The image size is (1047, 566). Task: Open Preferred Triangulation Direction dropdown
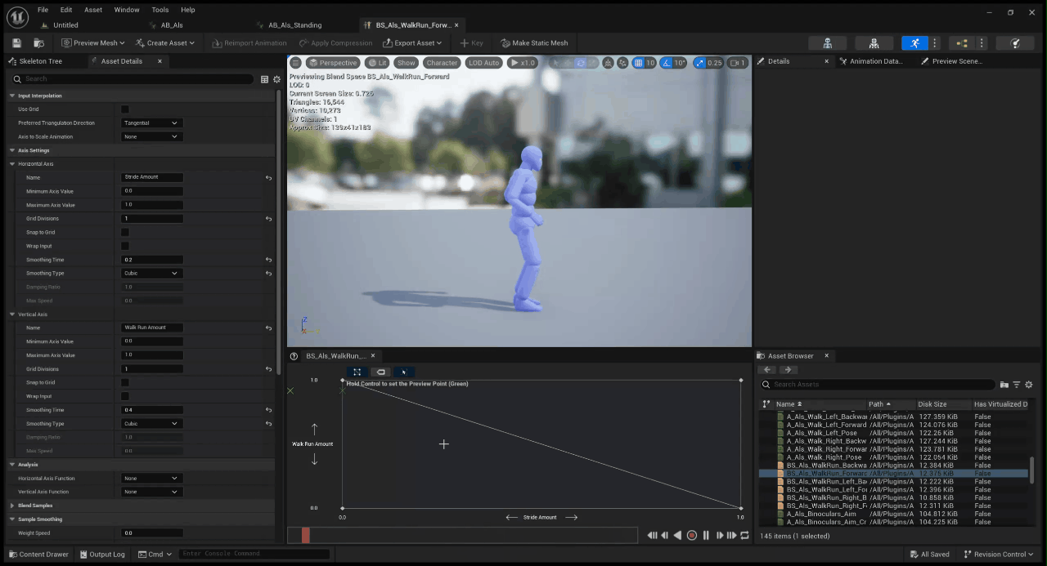click(x=151, y=123)
